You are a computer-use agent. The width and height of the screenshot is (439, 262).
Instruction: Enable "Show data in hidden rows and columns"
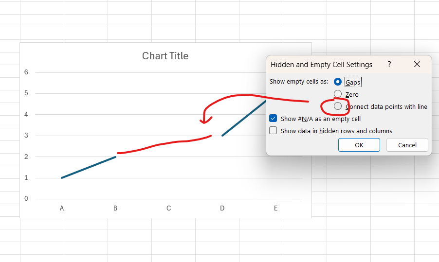273,131
